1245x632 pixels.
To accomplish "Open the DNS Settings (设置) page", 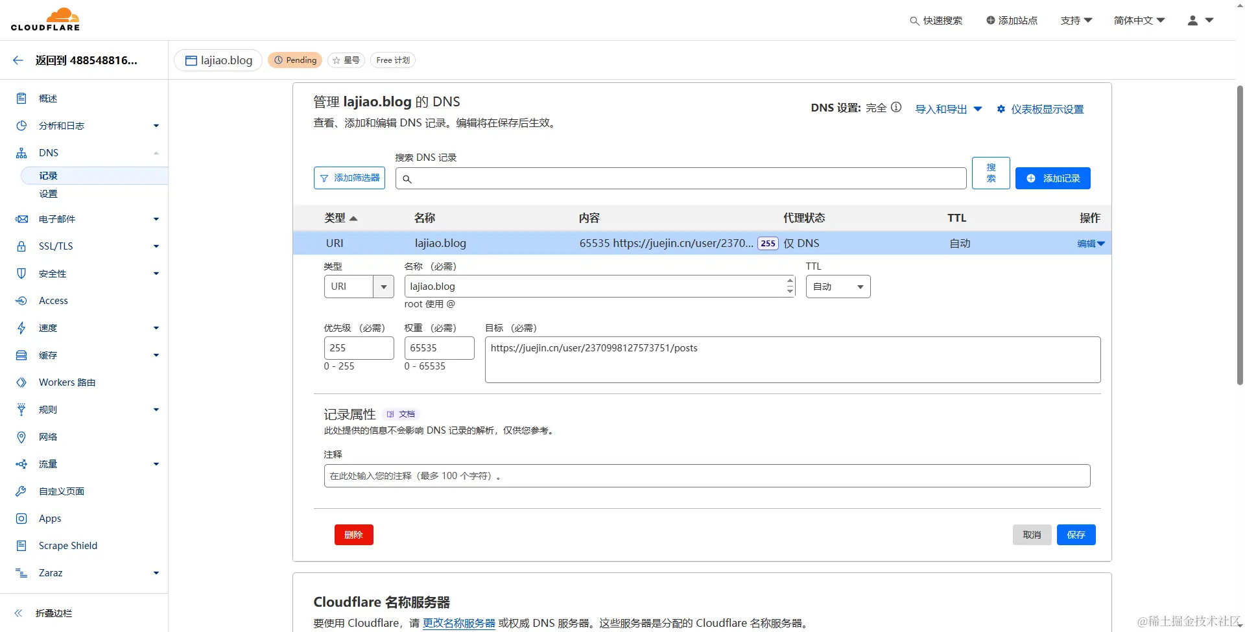I will pyautogui.click(x=48, y=194).
